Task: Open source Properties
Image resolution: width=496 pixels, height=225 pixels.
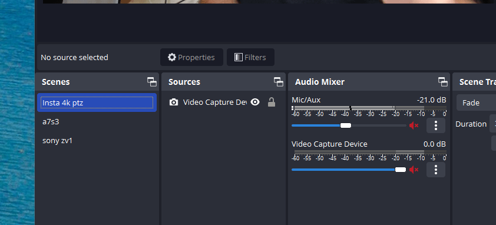Action: 191,57
